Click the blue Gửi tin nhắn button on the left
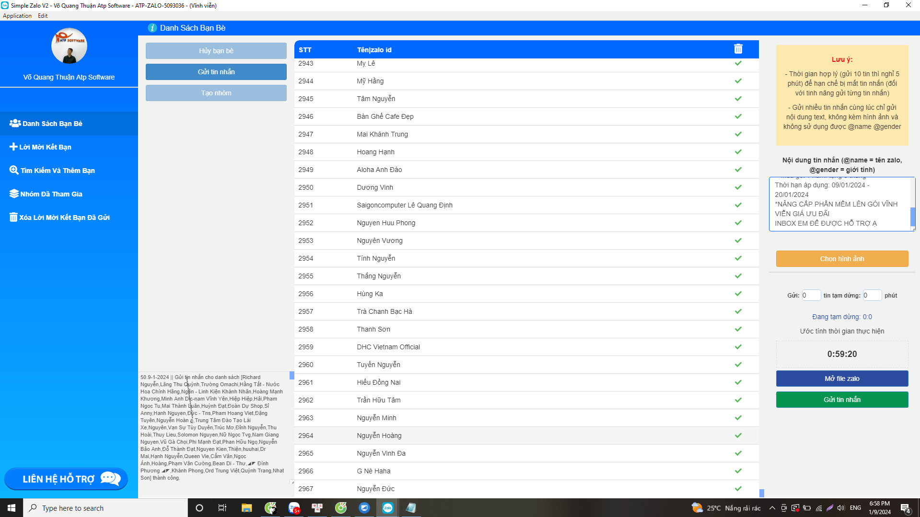The height and width of the screenshot is (517, 920). 216,72
